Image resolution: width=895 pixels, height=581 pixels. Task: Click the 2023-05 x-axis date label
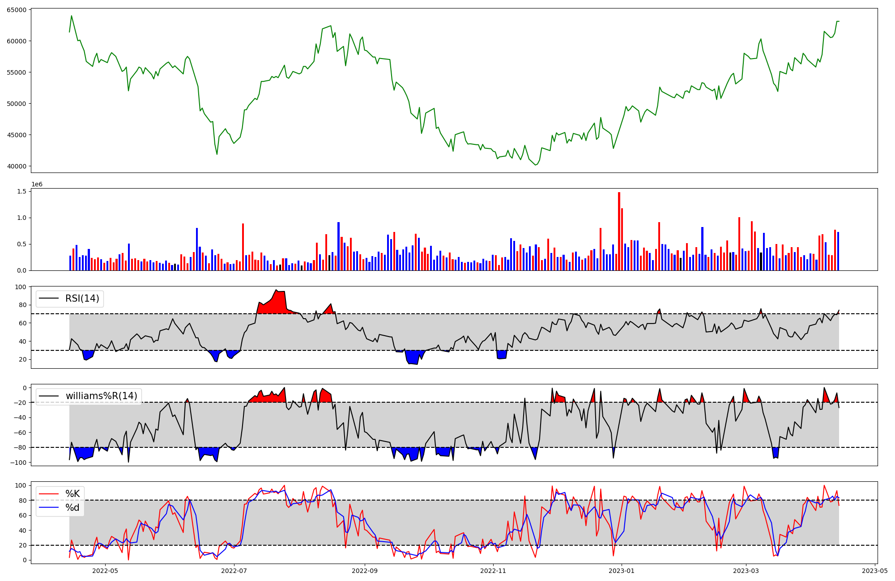point(874,571)
